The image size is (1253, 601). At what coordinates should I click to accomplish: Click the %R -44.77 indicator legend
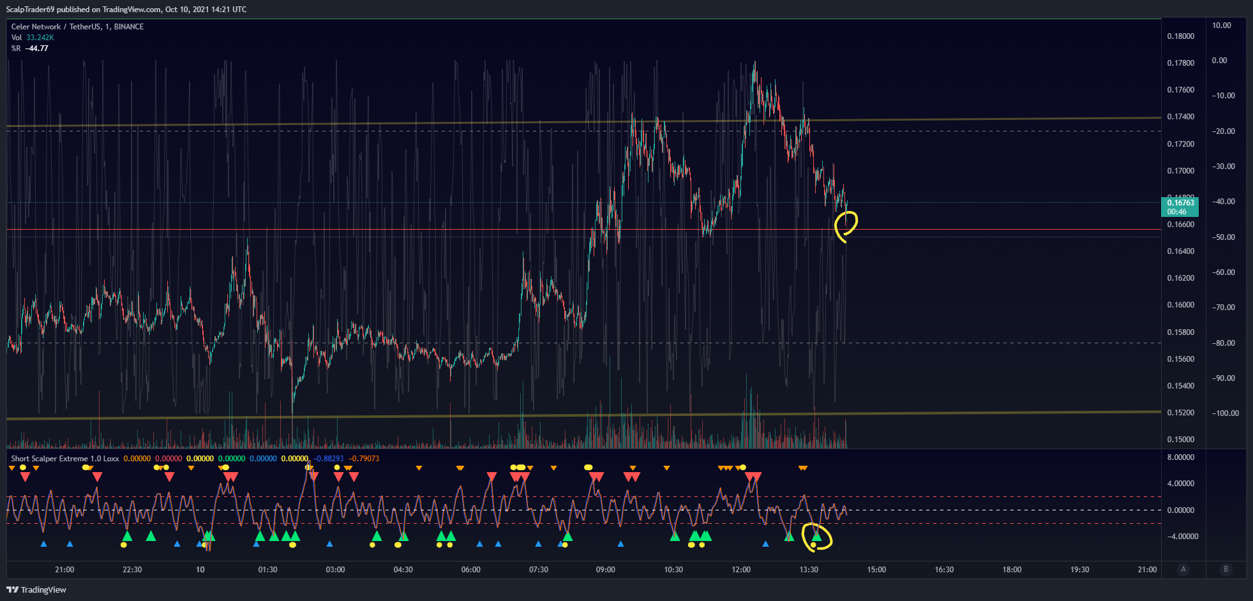29,48
